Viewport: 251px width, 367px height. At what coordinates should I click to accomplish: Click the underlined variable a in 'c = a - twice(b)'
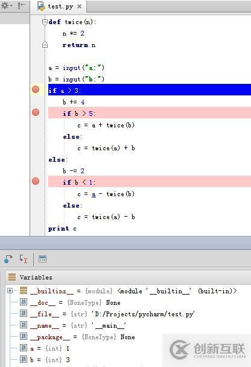point(94,194)
